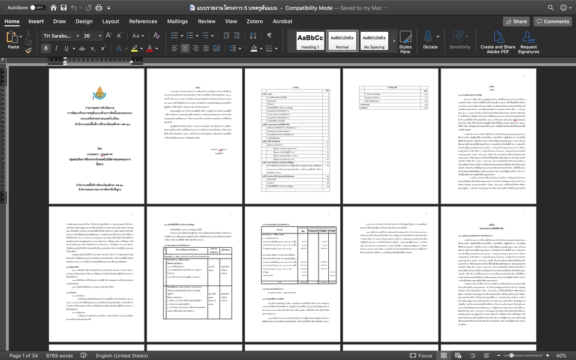Switch to the Design tab
The image size is (576, 360).
[x=84, y=22]
